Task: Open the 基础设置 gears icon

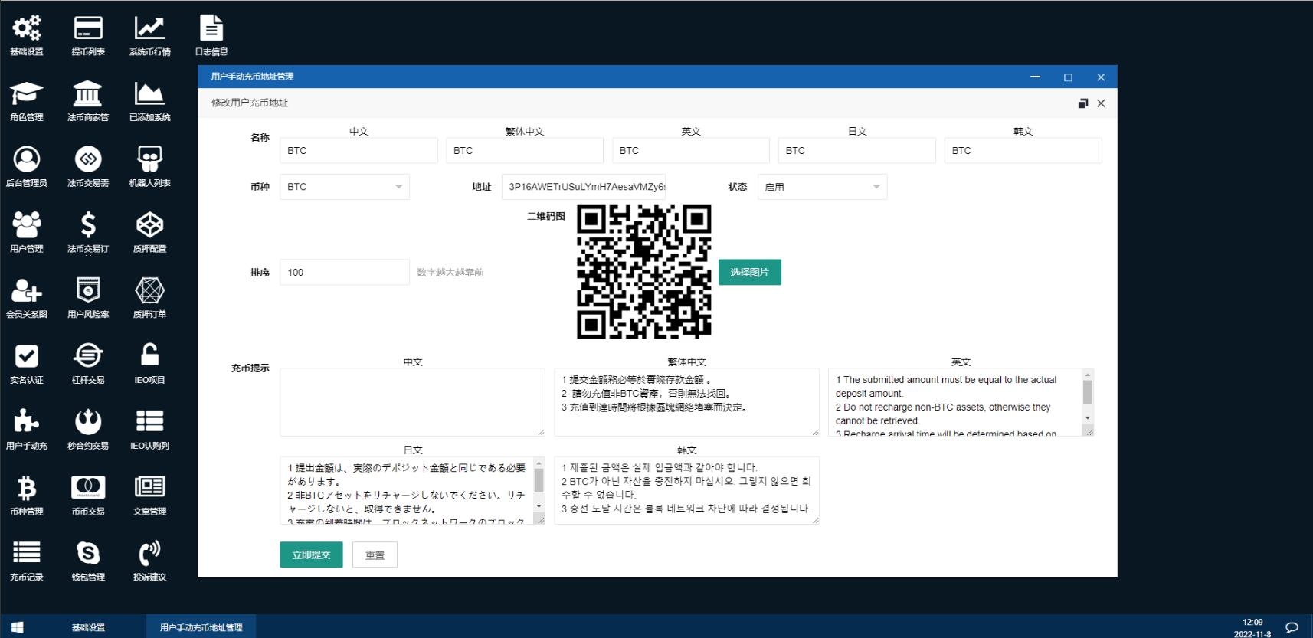Action: 27,29
